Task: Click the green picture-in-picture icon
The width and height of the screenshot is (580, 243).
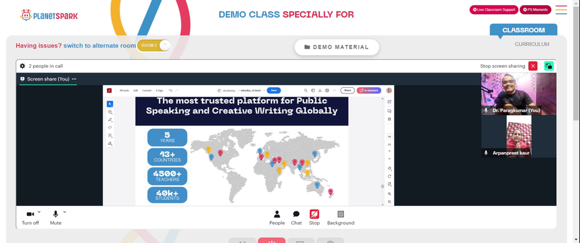Action: tap(549, 66)
